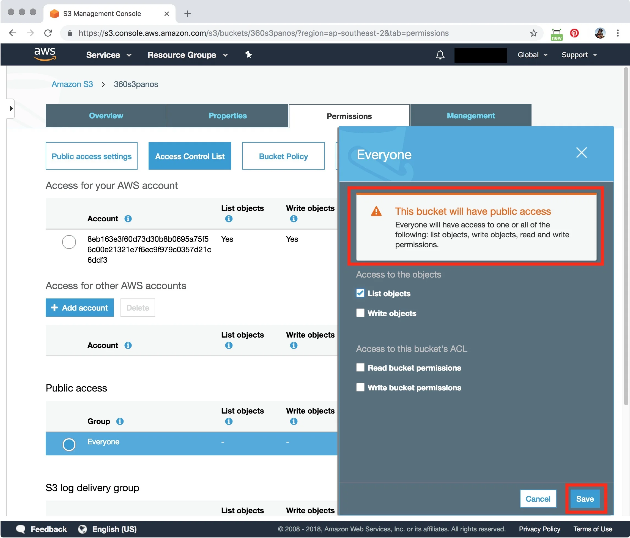Show info for List objects in other accounts table

coord(229,345)
